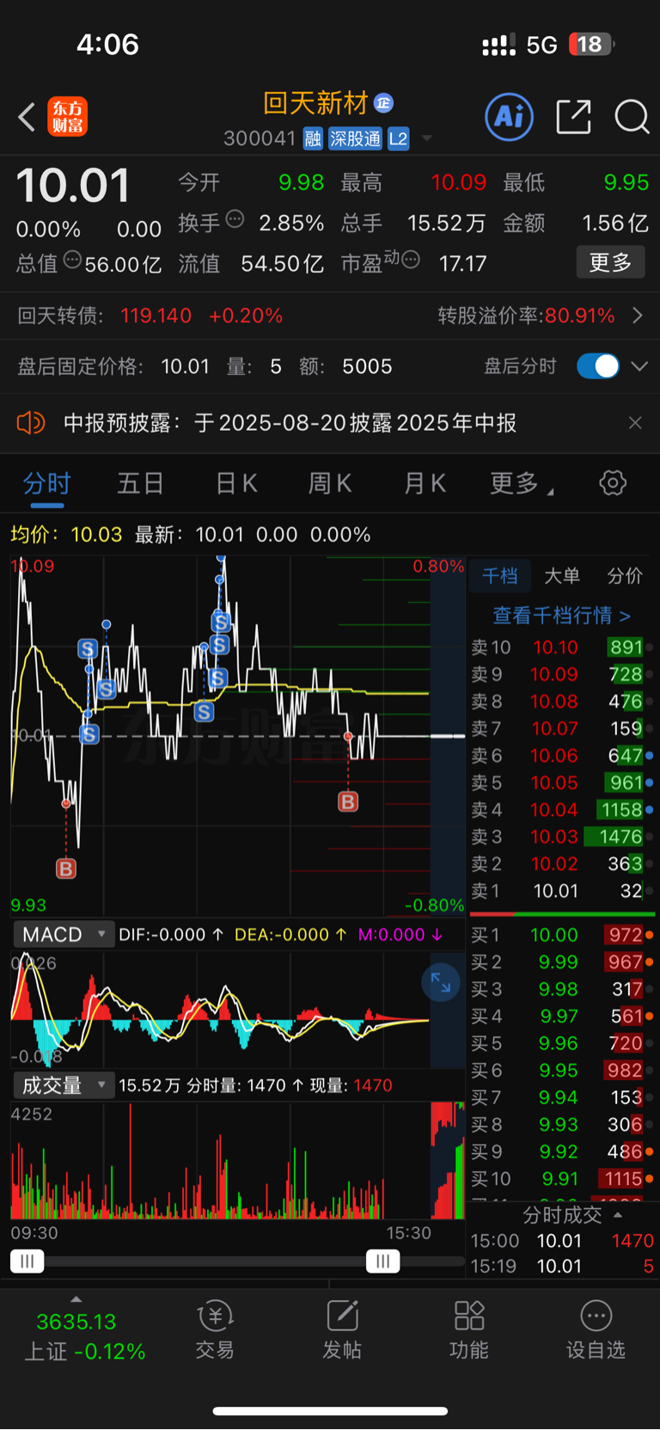Viewport: 660px width, 1430px height.
Task: Tap the info icon beside 市盈
Action: pos(411,259)
